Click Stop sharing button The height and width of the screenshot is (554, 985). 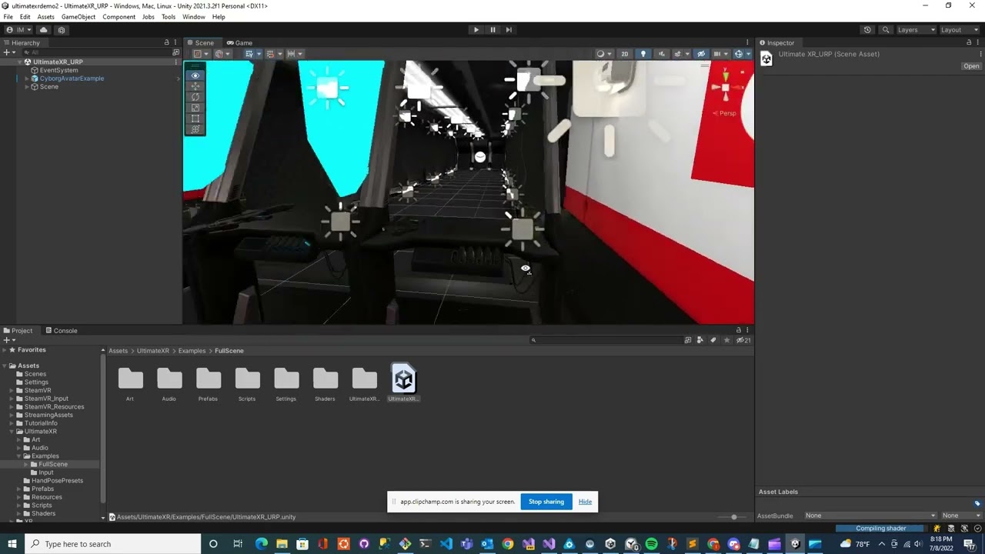pyautogui.click(x=546, y=502)
